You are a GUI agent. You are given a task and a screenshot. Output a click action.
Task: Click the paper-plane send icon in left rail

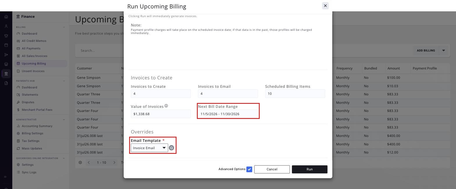6,55
